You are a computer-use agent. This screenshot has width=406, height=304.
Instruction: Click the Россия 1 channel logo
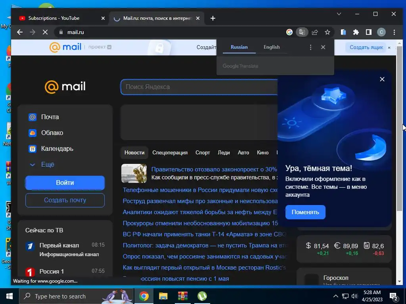30,272
